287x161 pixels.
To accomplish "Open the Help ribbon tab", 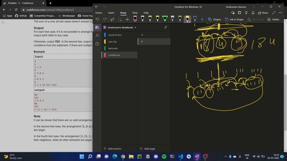I will point(146,13).
